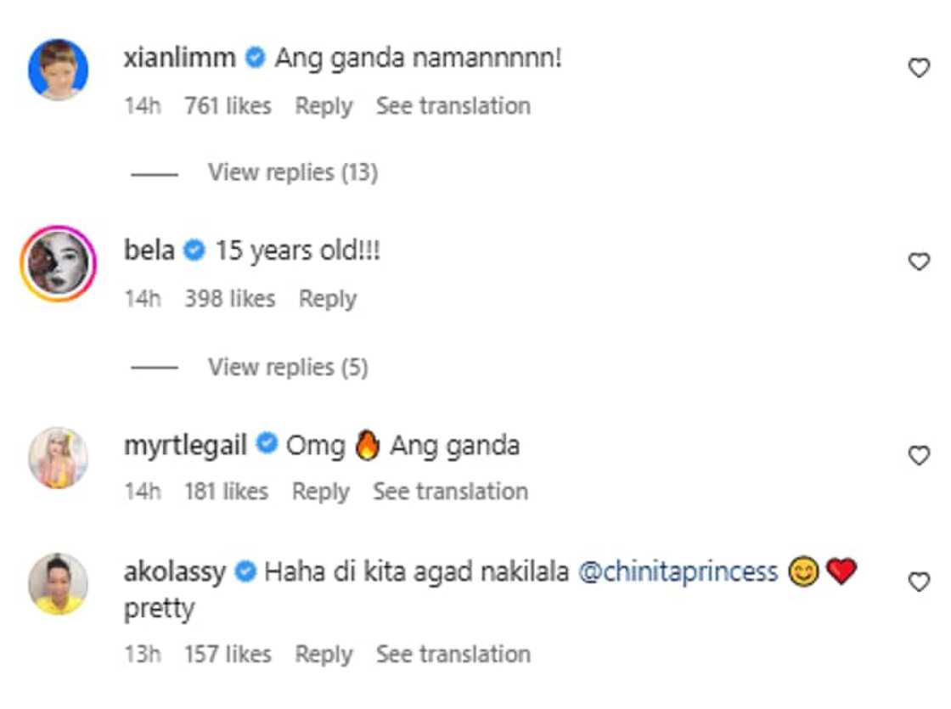
Task: Open the akolassy username link
Action: pyautogui.click(x=175, y=571)
